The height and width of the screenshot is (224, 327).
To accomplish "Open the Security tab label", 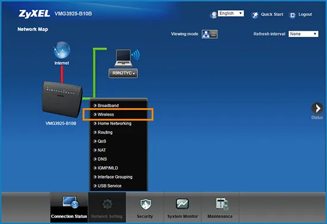I will tap(145, 216).
